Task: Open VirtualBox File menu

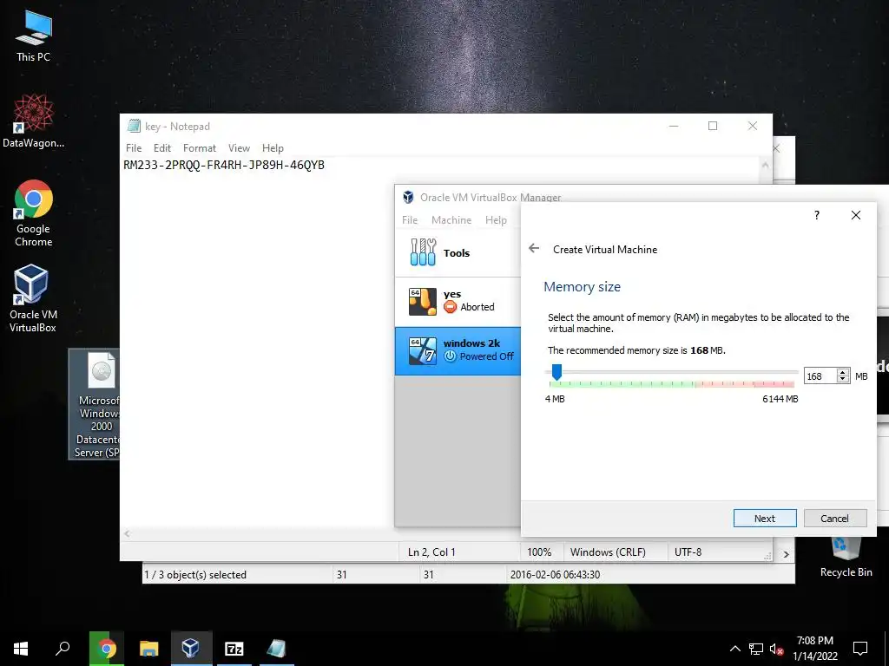Action: [x=410, y=220]
